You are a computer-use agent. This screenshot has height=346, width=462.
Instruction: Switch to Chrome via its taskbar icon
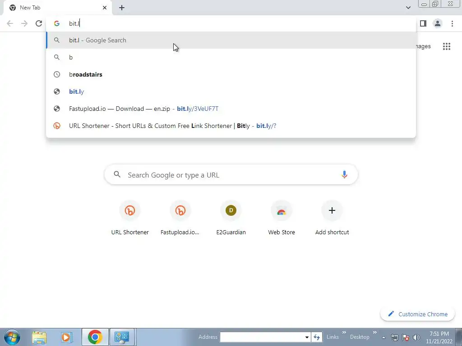click(95, 337)
